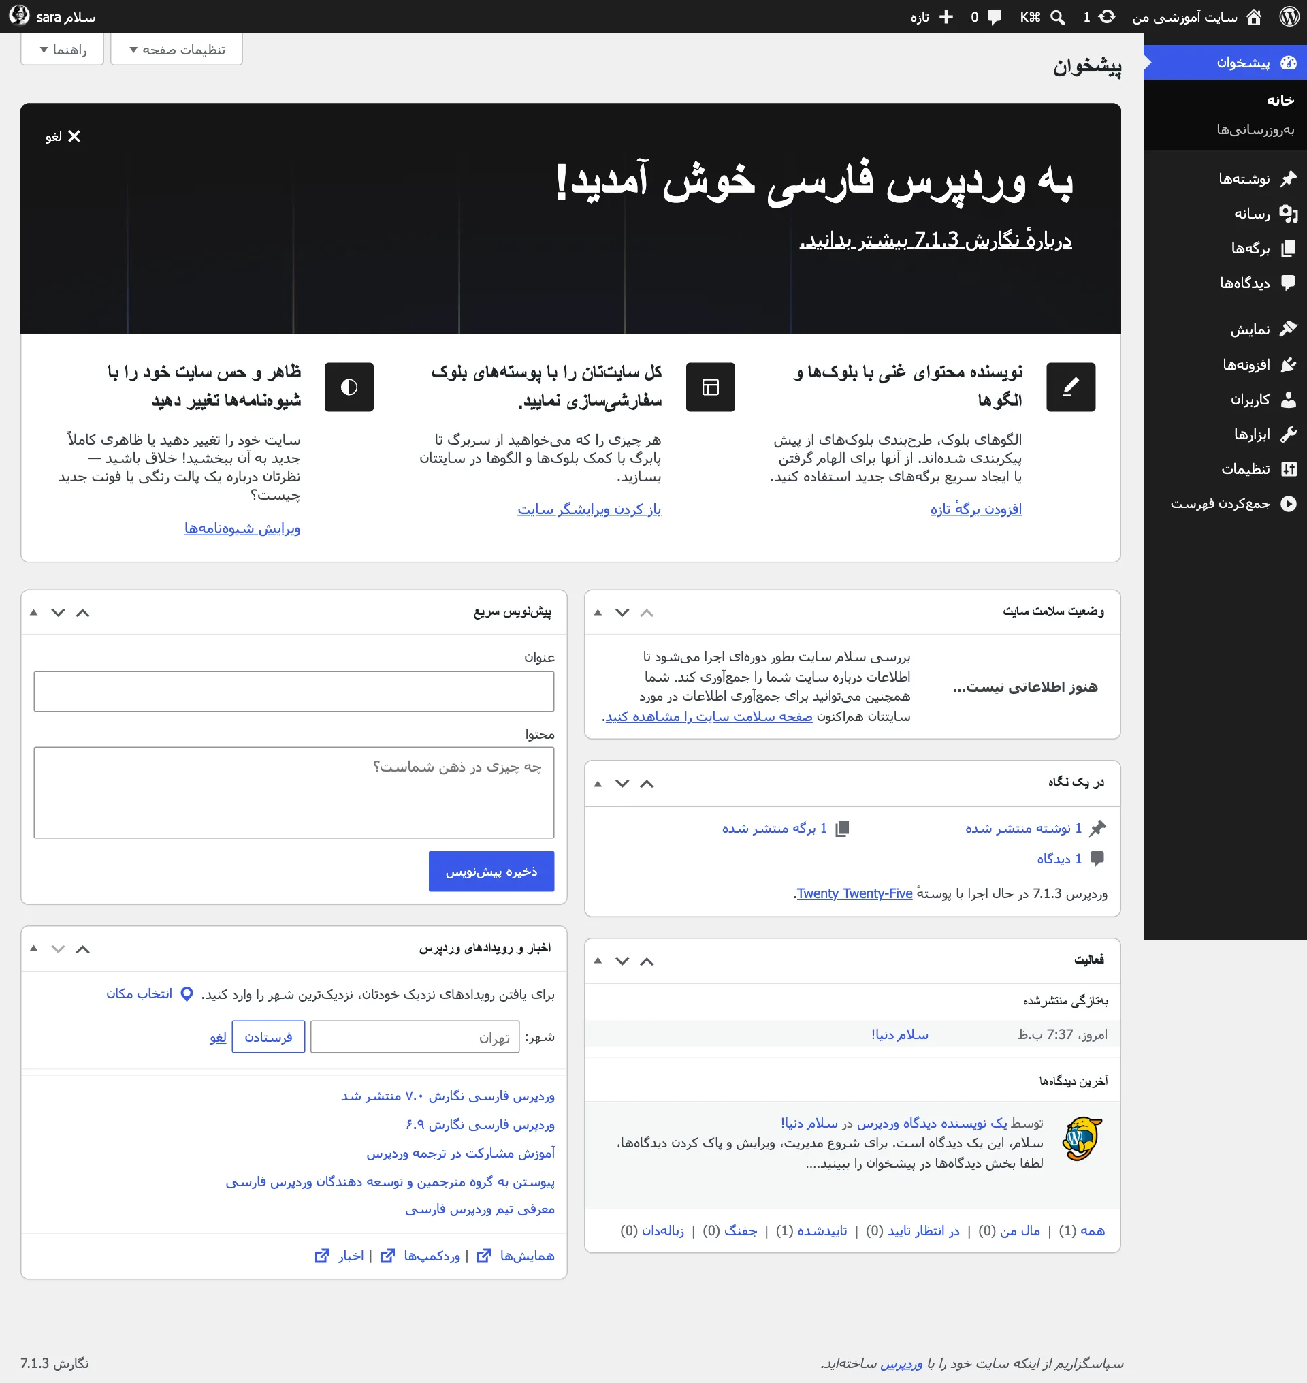Move اخبار و رویدادهای وردپرس panel up
The width and height of the screenshot is (1307, 1383).
pos(82,949)
